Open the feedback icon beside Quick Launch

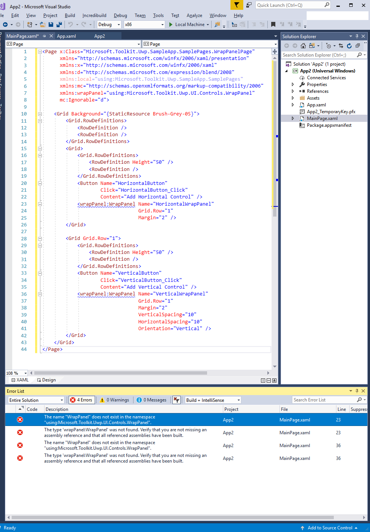[x=249, y=5]
